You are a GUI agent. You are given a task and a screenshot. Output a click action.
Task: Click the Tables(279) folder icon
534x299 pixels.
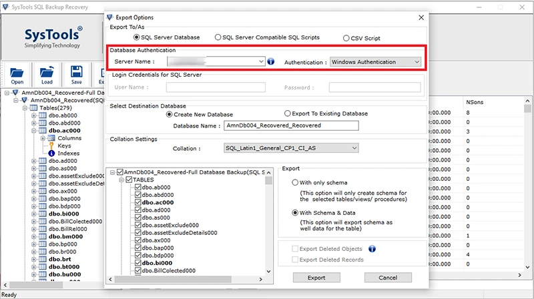[x=33, y=108]
